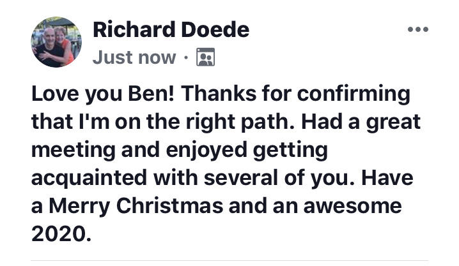Click the word Have ending line four
This screenshot has height=266, width=459.
pyautogui.click(x=387, y=178)
